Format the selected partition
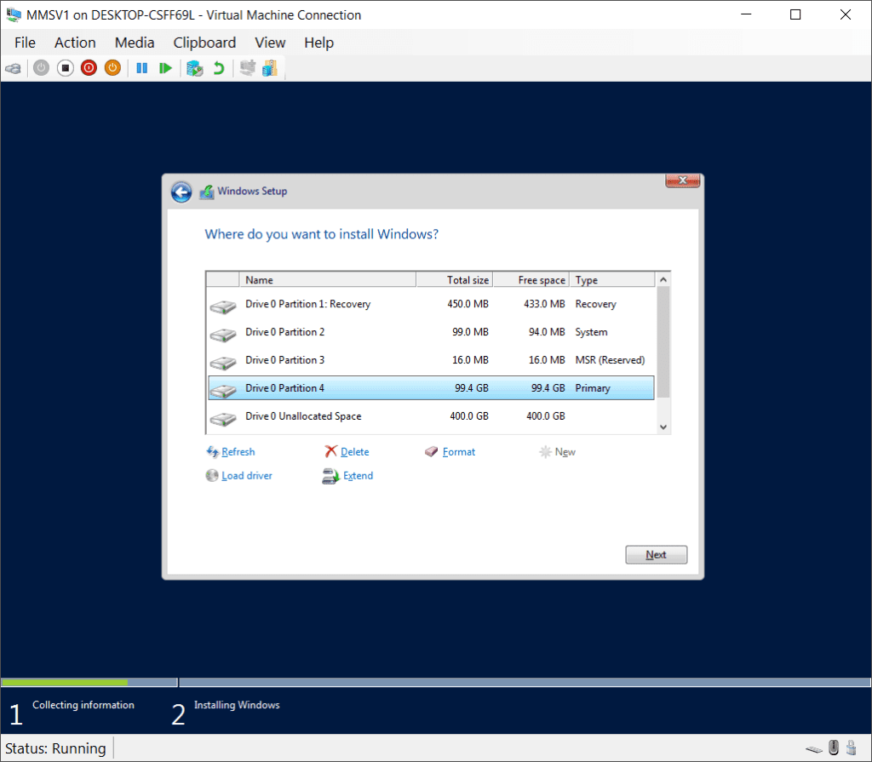This screenshot has height=762, width=872. pyautogui.click(x=450, y=451)
